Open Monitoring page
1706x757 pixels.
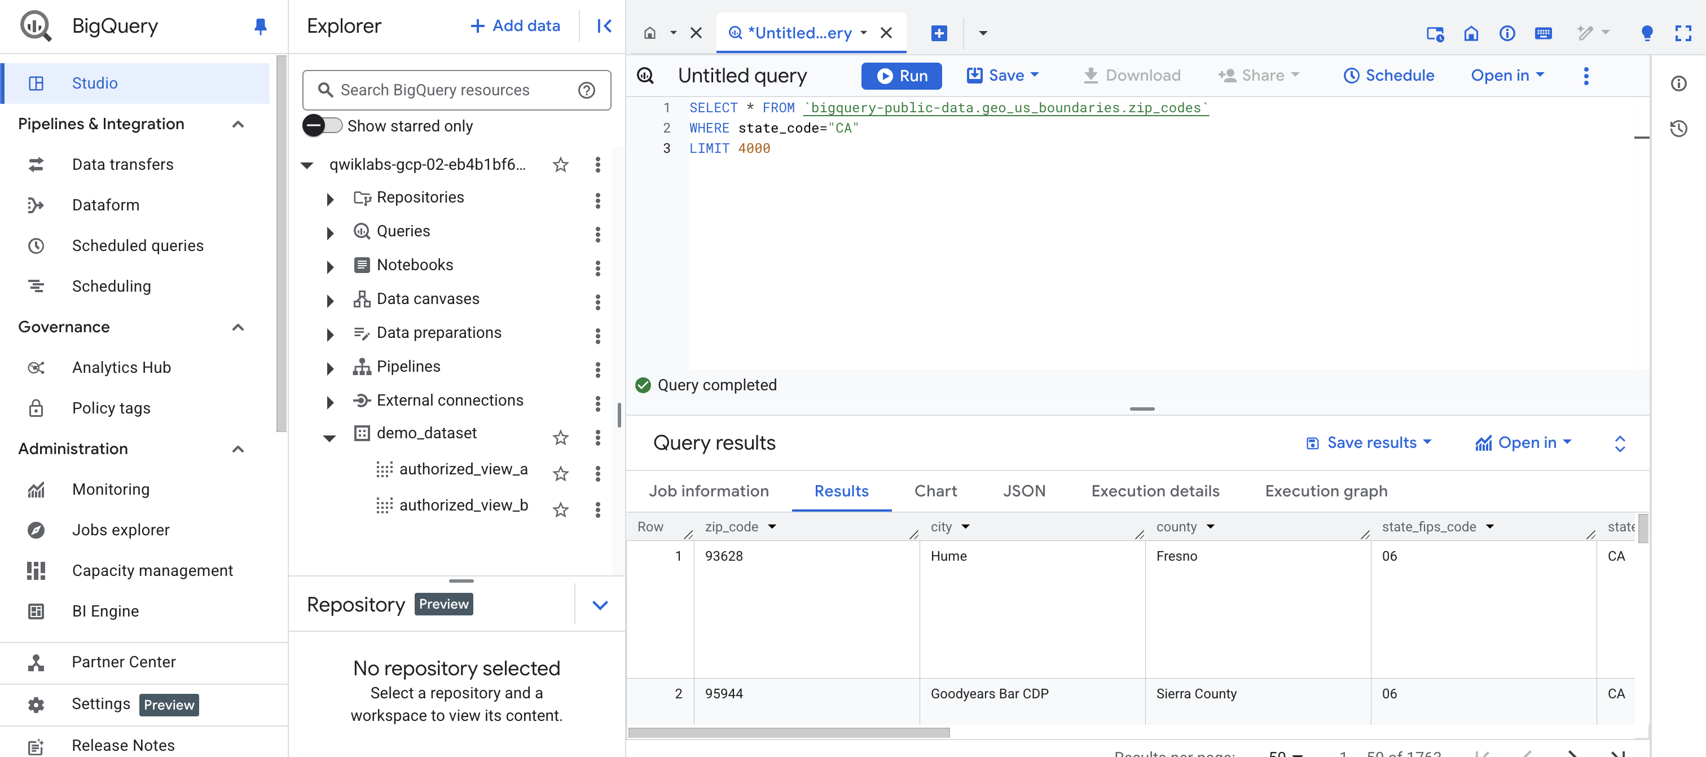[111, 490]
